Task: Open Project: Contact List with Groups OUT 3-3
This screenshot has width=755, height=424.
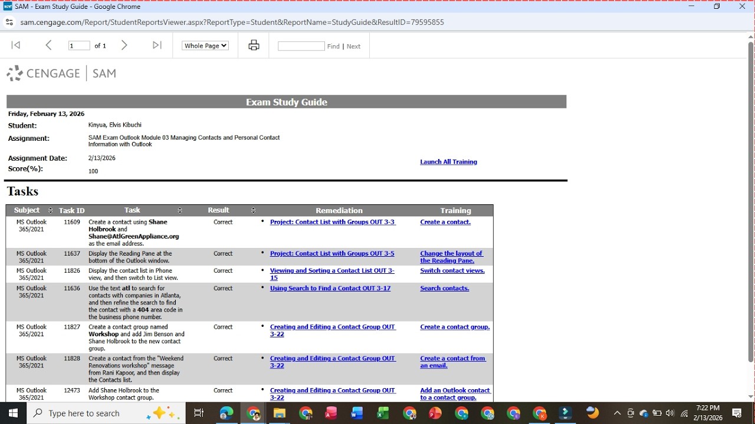Action: coord(333,222)
